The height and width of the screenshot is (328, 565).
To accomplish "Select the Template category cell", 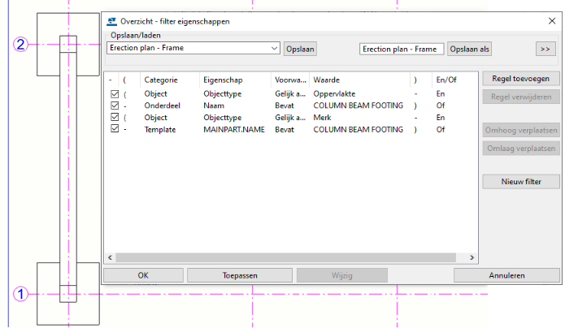I will click(160, 130).
